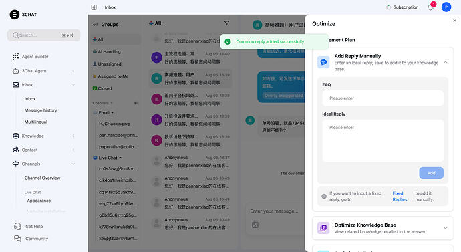Add a channel with the plus icon

(x=136, y=103)
